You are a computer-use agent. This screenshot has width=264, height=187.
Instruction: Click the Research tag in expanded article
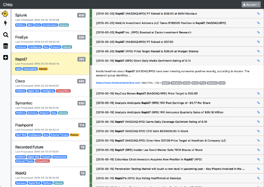[x=212, y=83]
